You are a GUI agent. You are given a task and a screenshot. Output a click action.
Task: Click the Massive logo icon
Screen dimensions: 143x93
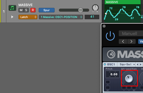[111, 54]
